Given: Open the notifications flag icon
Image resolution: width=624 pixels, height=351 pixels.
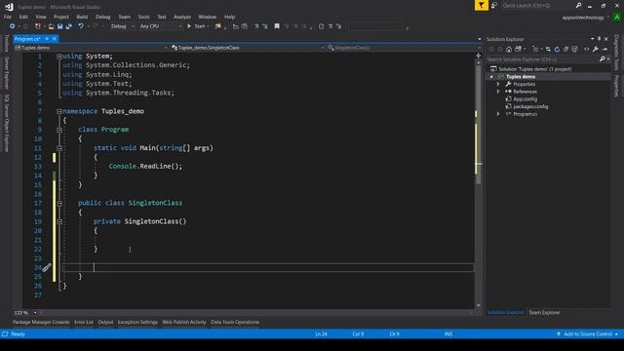Looking at the screenshot, I should pyautogui.click(x=481, y=5).
